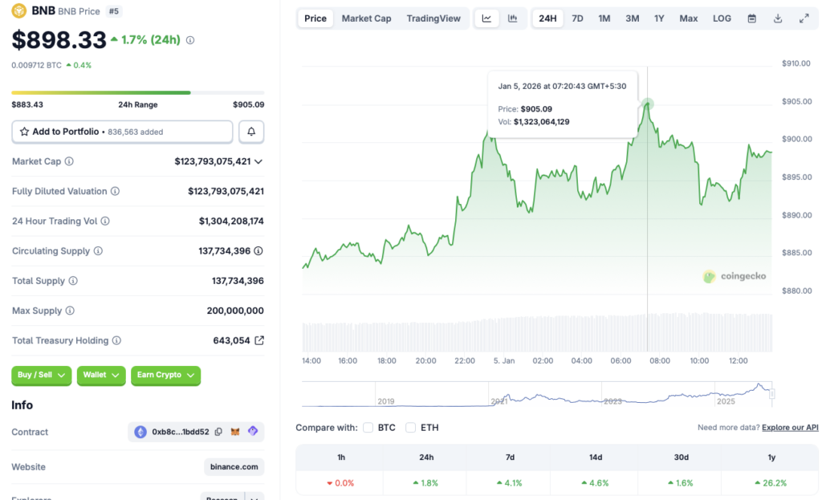
Task: Click the price alert bell icon
Action: [251, 131]
